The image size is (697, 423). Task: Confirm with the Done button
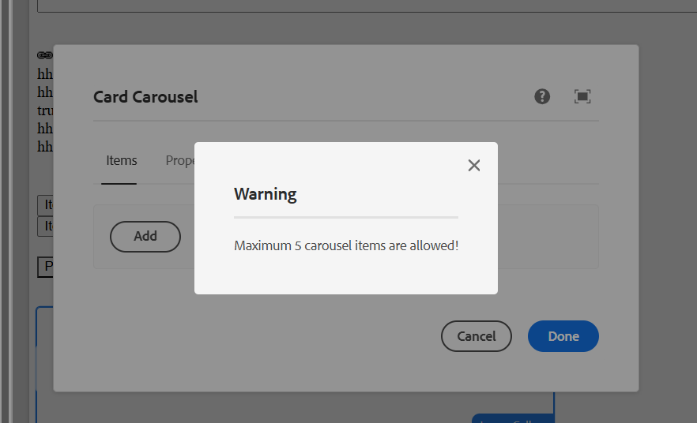(x=563, y=336)
